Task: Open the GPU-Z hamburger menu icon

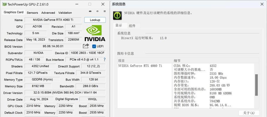Action: (x=104, y=11)
